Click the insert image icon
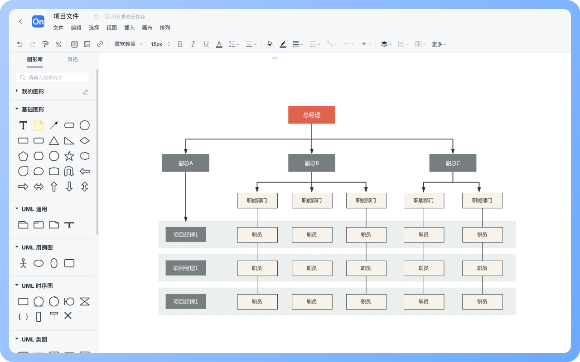This screenshot has width=580, height=362. click(x=87, y=44)
